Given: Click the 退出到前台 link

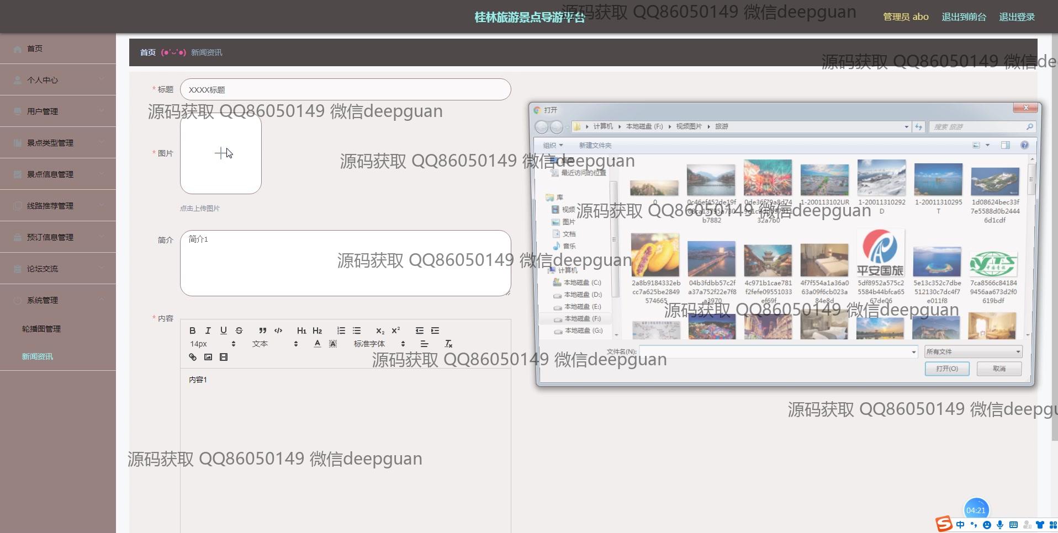Looking at the screenshot, I should click(x=964, y=17).
